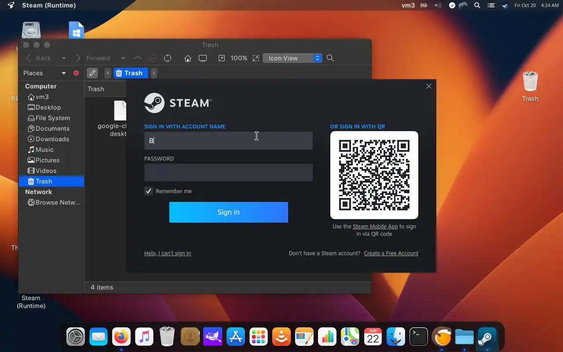
Task: Open the clock showing 4:24 AM
Action: click(x=550, y=5)
